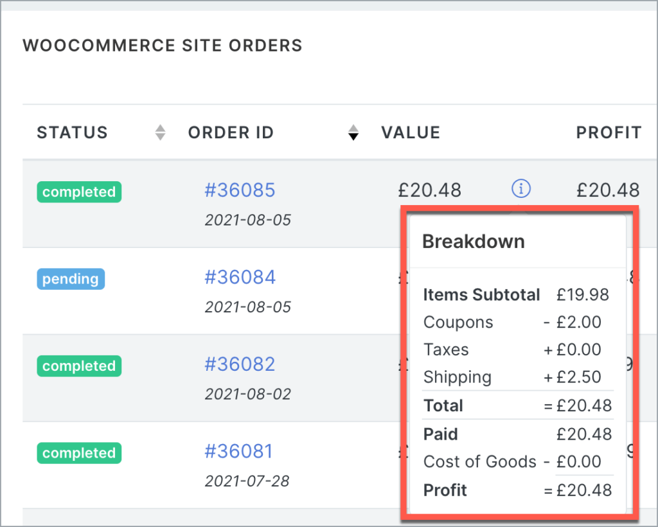Expand sorting options for the STATUS column
Image resolution: width=658 pixels, height=527 pixels.
click(x=159, y=132)
